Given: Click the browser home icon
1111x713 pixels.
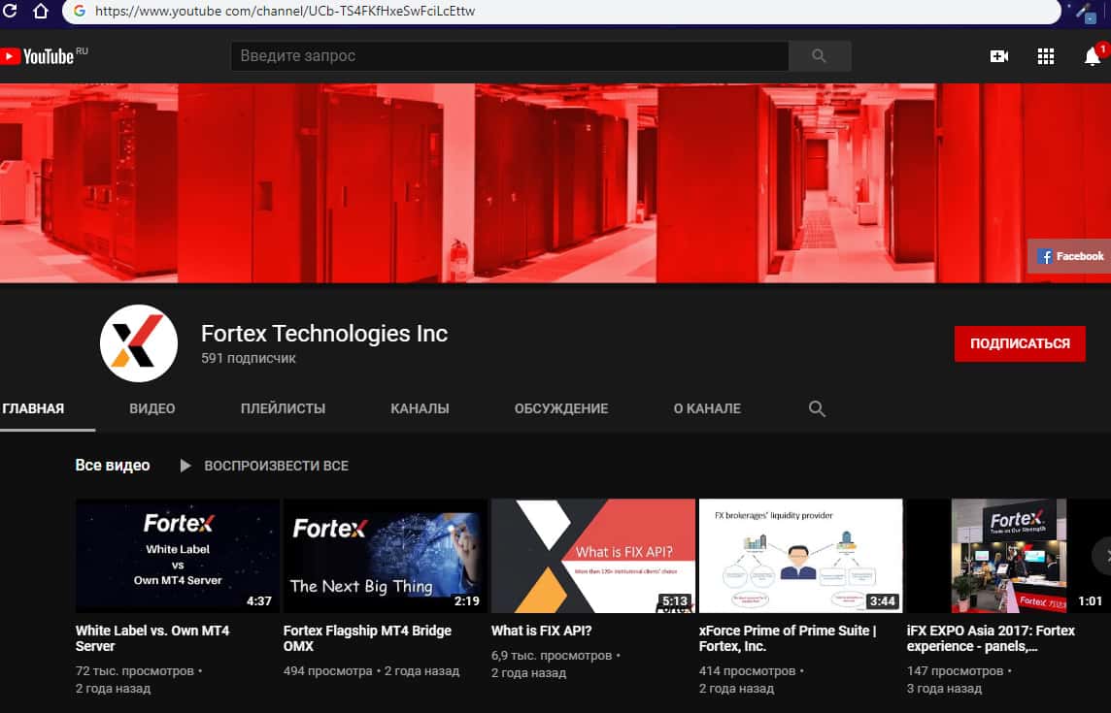Looking at the screenshot, I should point(40,12).
